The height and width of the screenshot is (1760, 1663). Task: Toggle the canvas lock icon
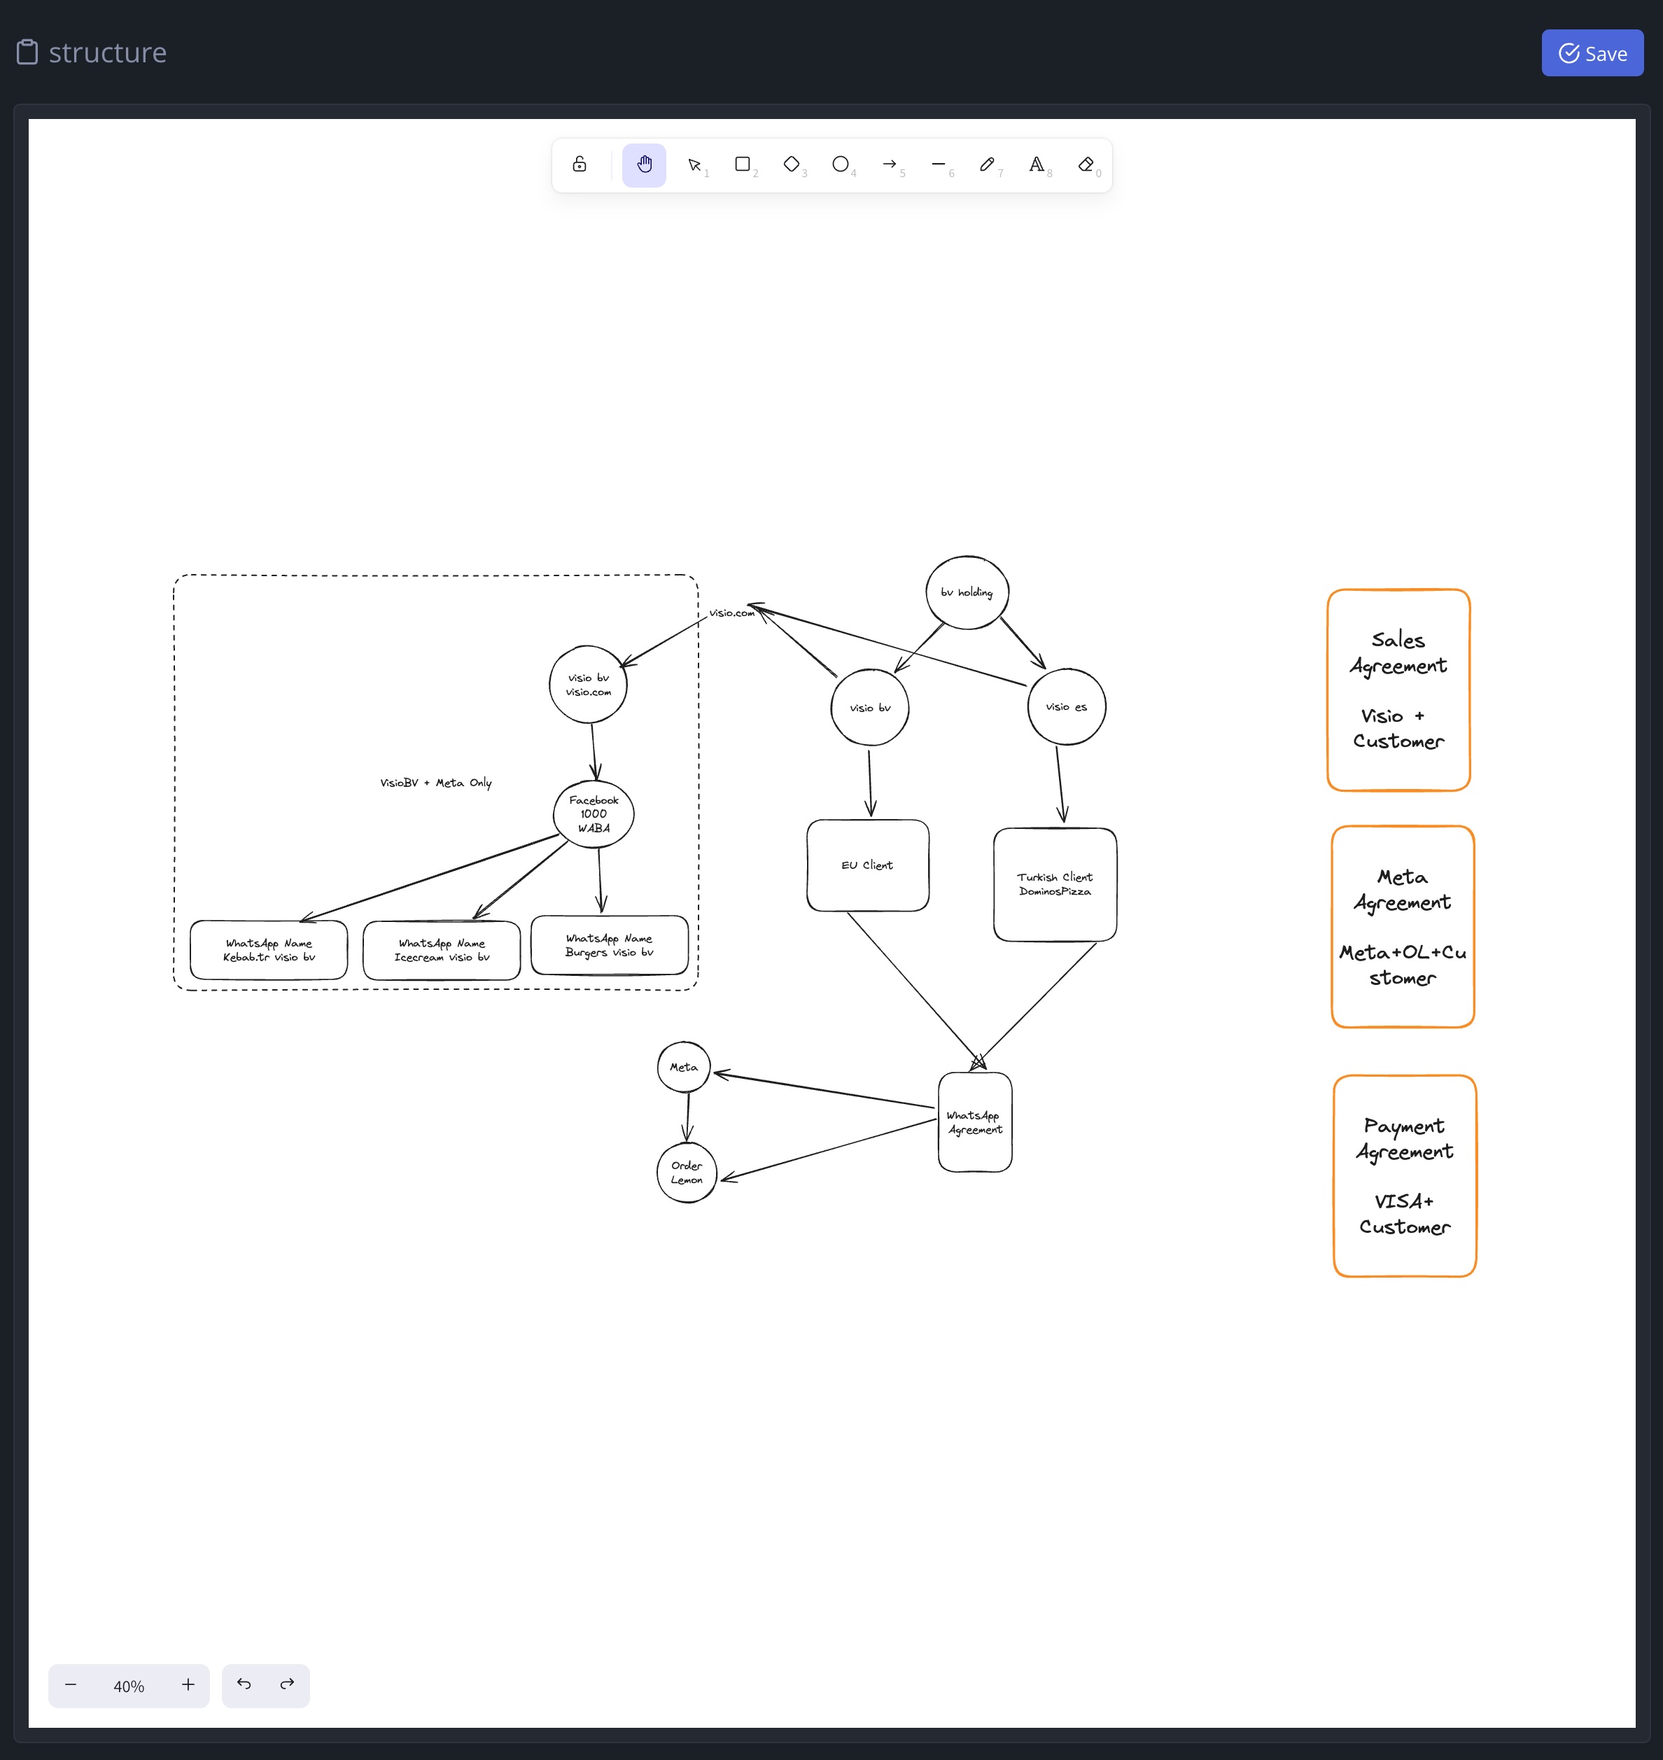coord(580,165)
